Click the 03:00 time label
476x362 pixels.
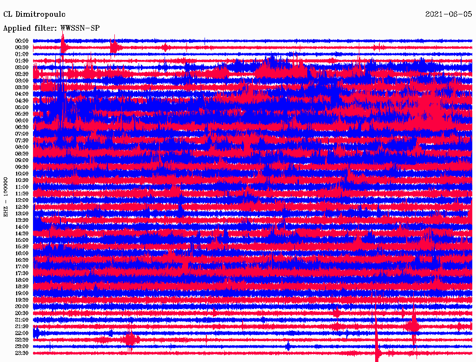[22, 81]
